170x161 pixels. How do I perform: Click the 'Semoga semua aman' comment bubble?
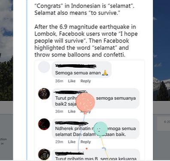[82, 69]
